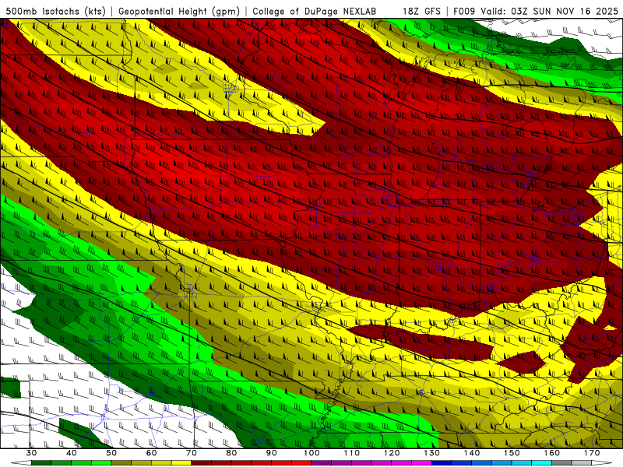
Task: Click the '170' color scale label
Action: coord(592,453)
